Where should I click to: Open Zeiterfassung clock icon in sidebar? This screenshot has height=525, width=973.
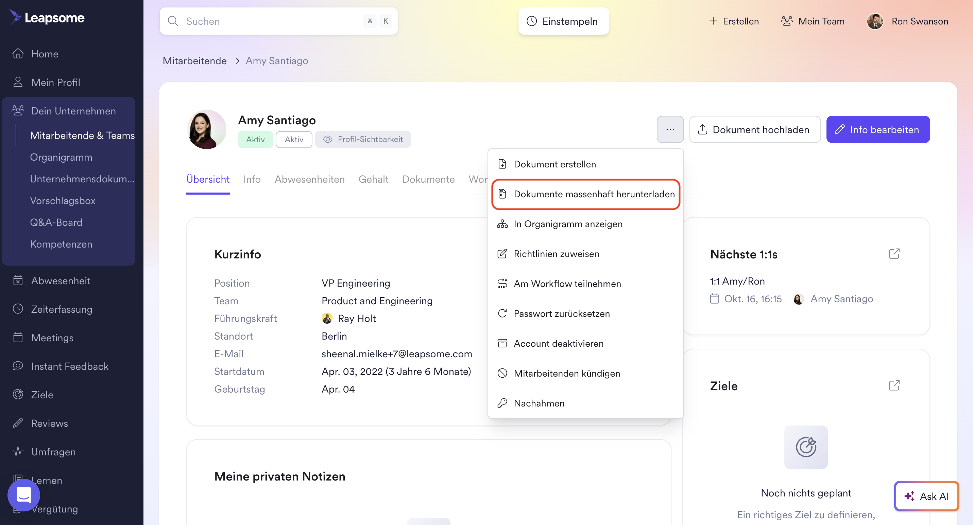tap(18, 309)
